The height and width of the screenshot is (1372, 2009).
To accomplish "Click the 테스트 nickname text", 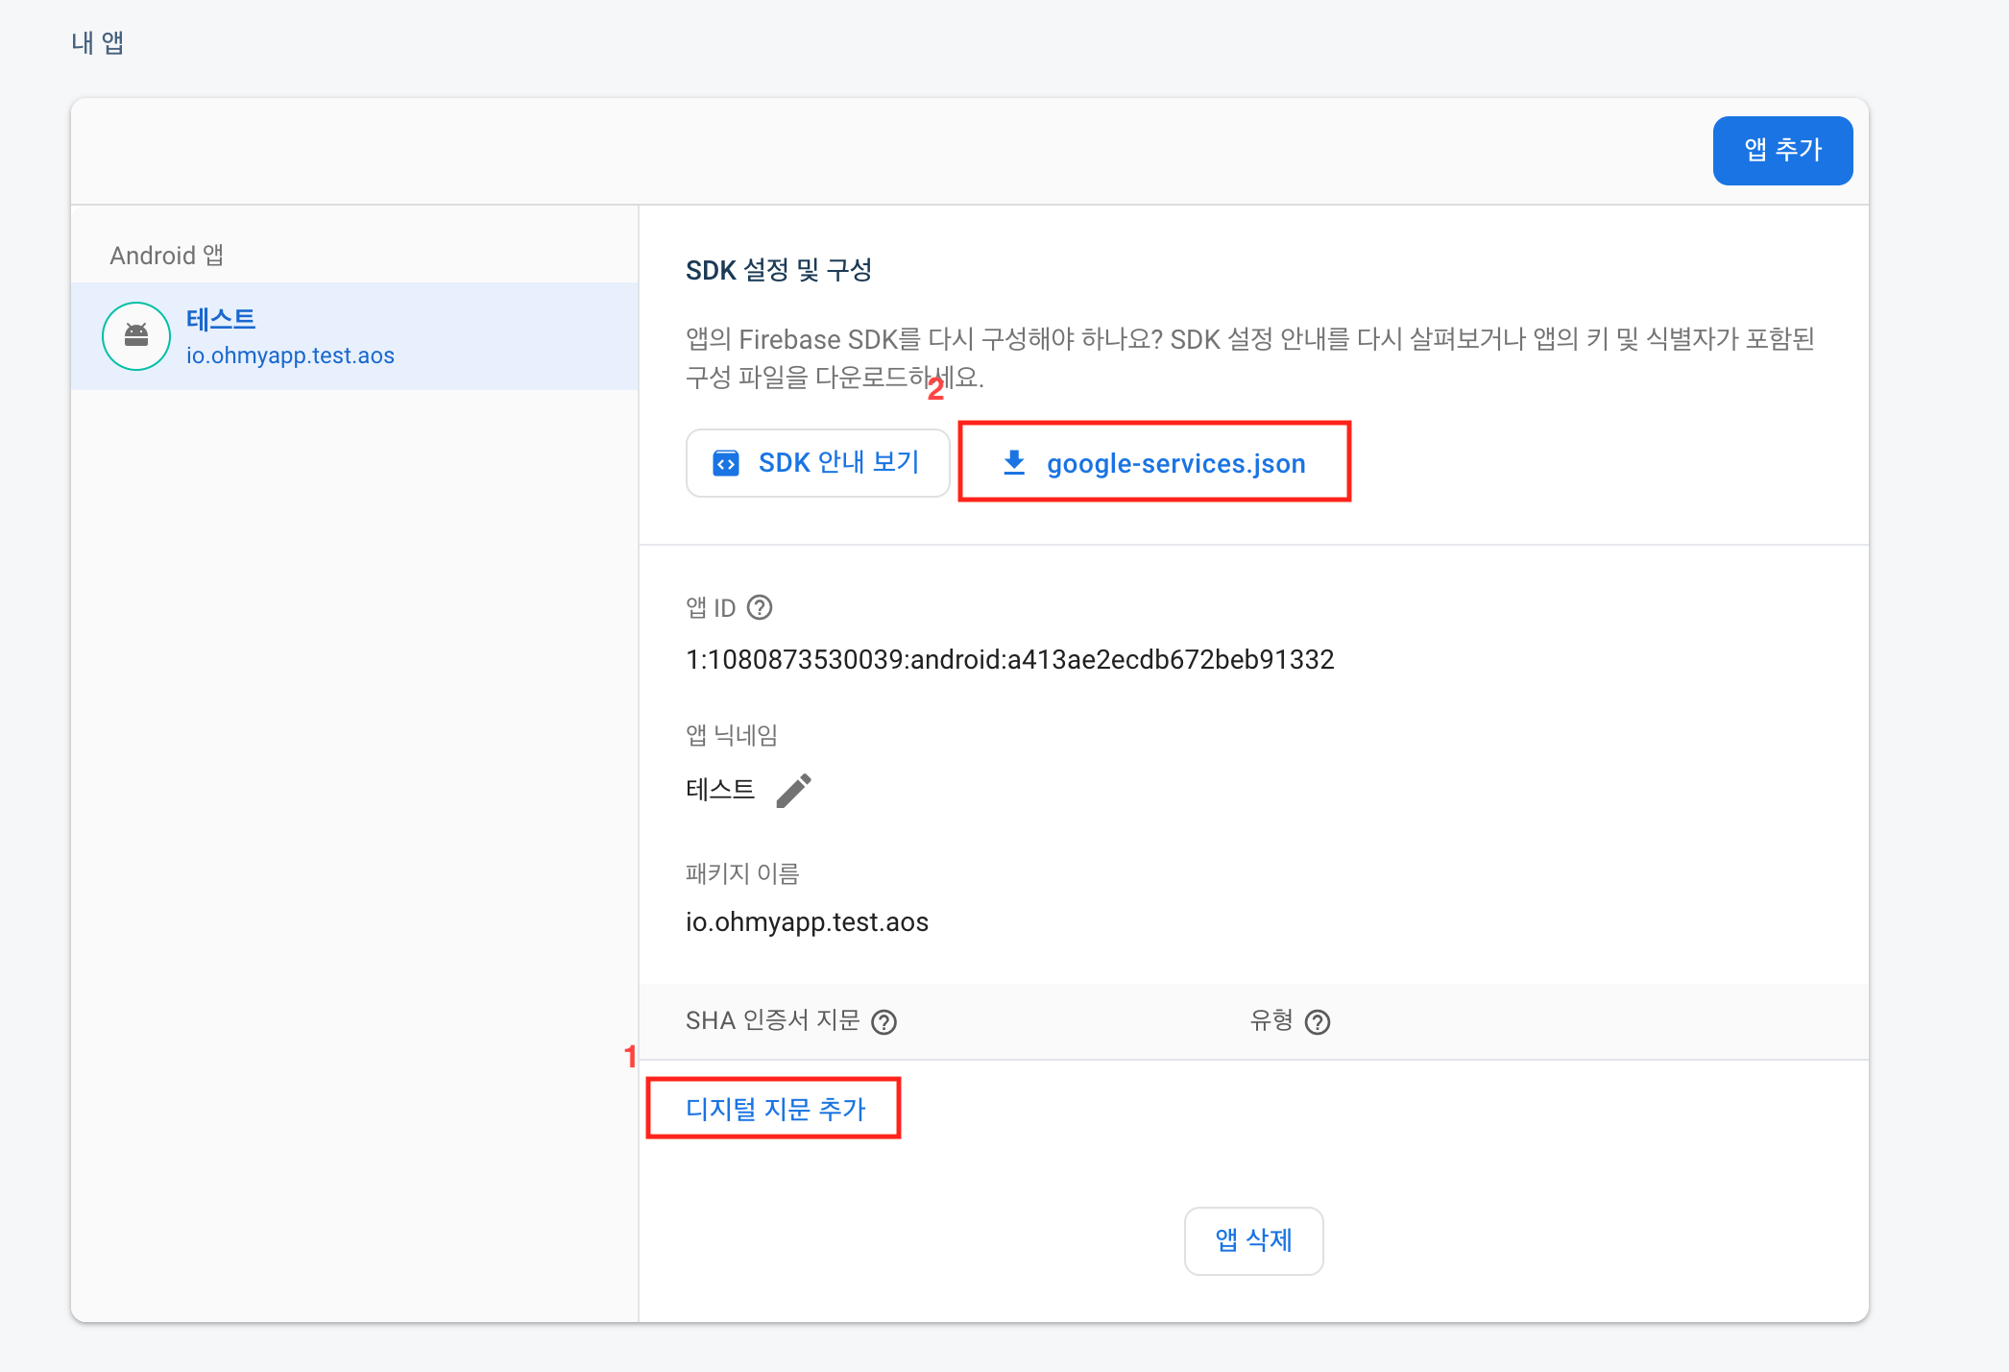I will click(x=720, y=790).
